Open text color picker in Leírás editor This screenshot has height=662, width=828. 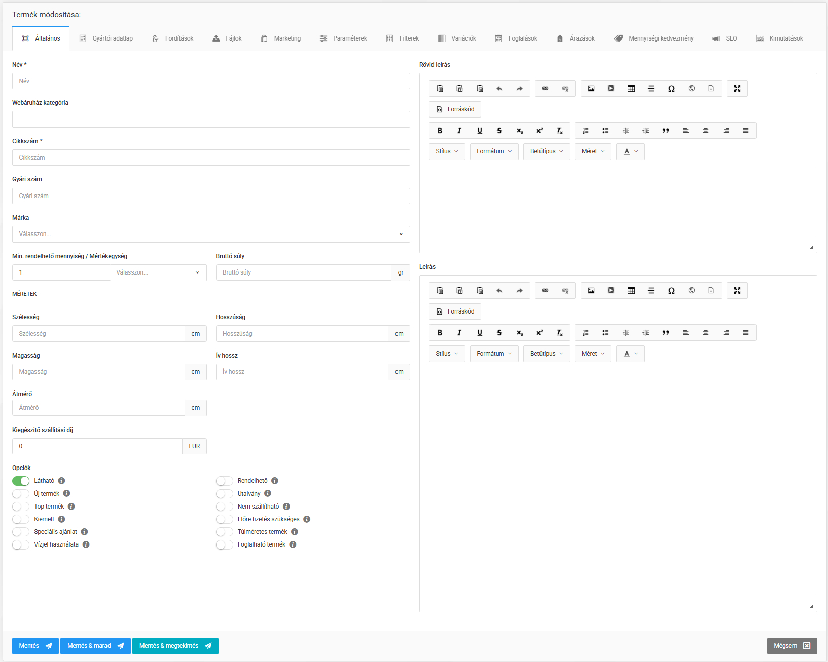coord(630,354)
